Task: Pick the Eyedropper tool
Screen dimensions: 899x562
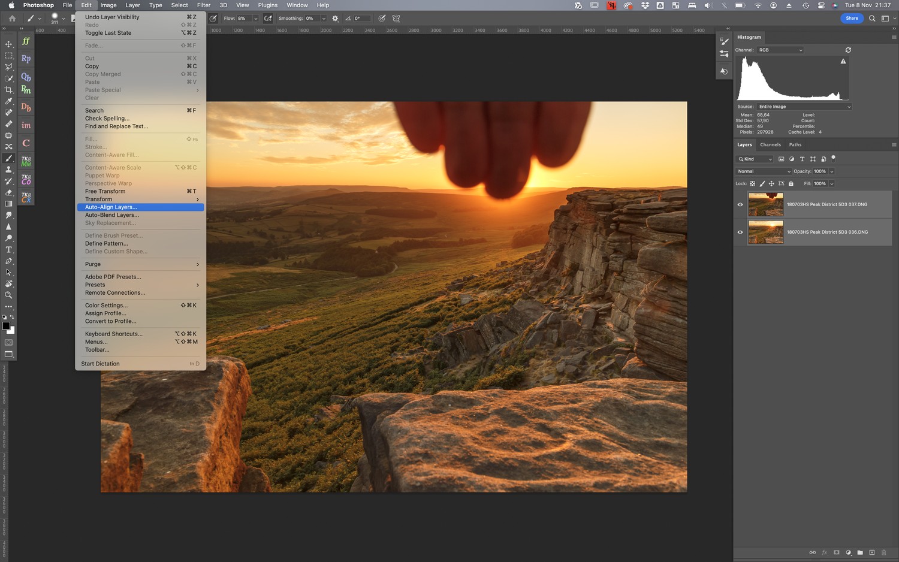Action: click(8, 101)
